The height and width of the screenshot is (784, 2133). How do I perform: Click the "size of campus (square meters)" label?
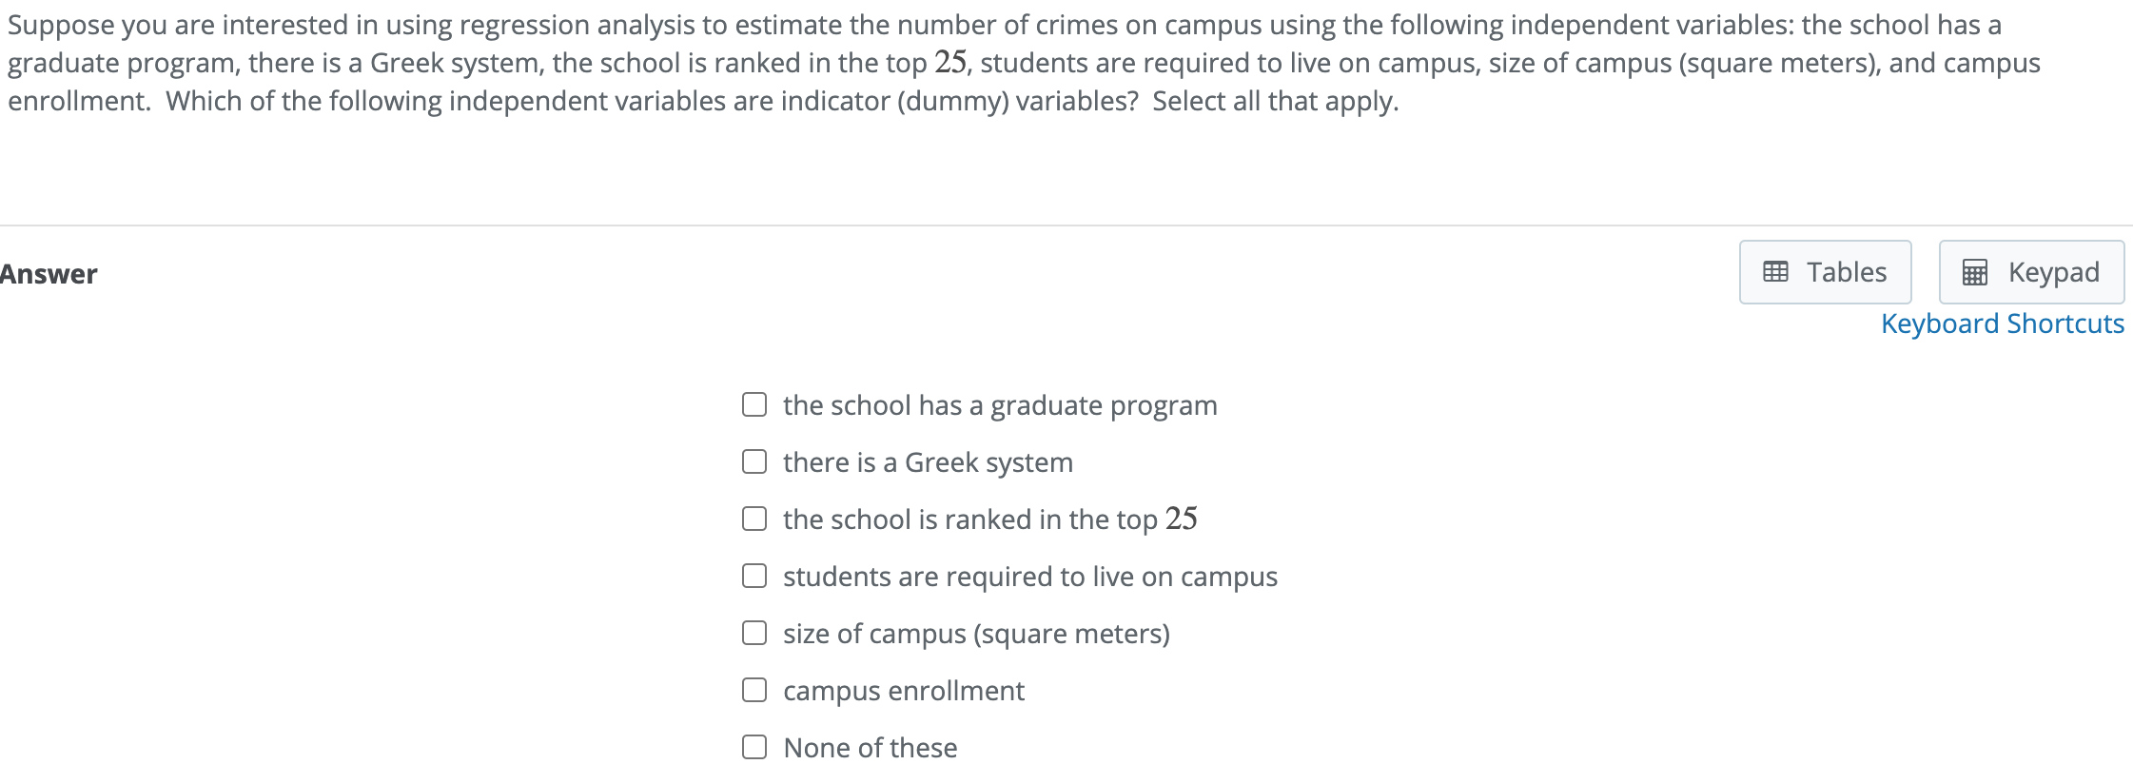pyautogui.click(x=976, y=634)
